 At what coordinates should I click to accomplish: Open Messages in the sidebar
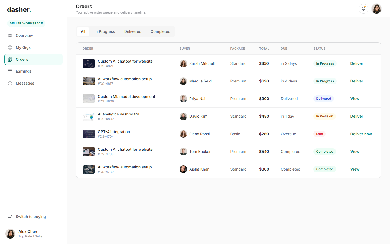34,83
